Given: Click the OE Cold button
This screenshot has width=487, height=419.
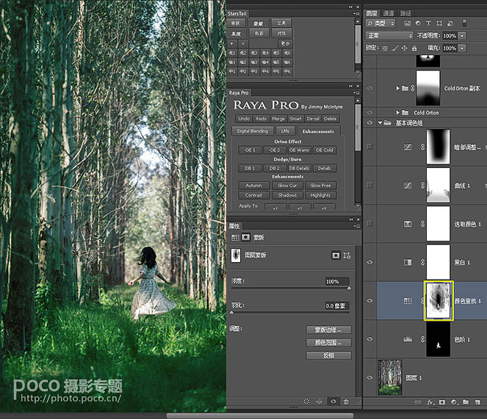Looking at the screenshot, I should (x=324, y=150).
